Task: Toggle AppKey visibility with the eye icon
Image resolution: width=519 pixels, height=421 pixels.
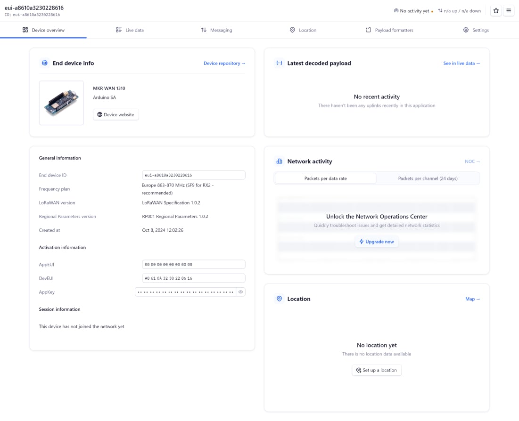Action: 240,292
